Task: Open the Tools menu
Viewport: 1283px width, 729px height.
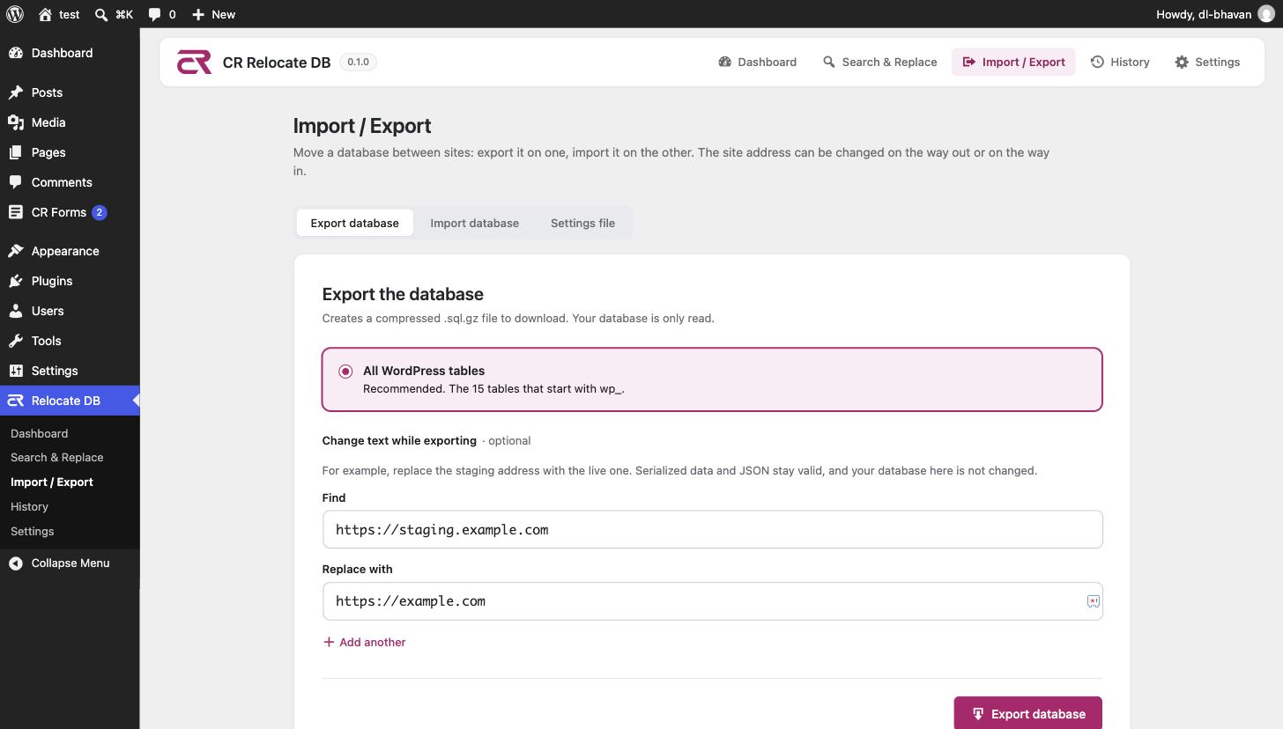Action: click(70, 341)
